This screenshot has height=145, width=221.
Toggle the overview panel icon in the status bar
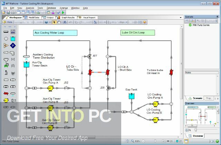(186, 141)
